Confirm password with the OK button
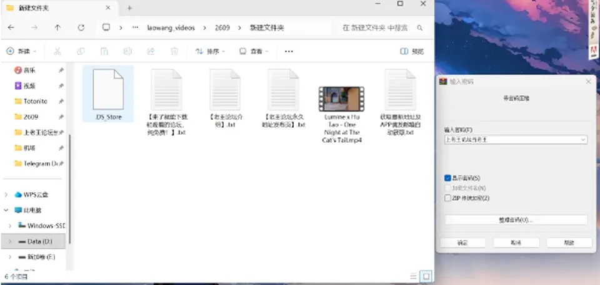Screen dimensions: 600x285 click(462, 243)
